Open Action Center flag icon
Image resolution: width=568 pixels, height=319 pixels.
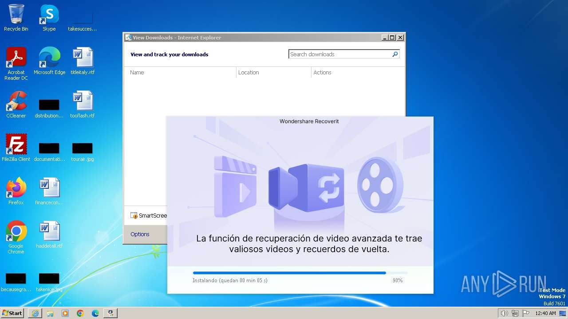pyautogui.click(x=526, y=313)
